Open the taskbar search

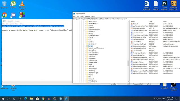pyautogui.click(x=8, y=98)
